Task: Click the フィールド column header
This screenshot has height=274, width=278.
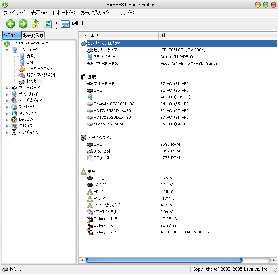Action: (118, 35)
